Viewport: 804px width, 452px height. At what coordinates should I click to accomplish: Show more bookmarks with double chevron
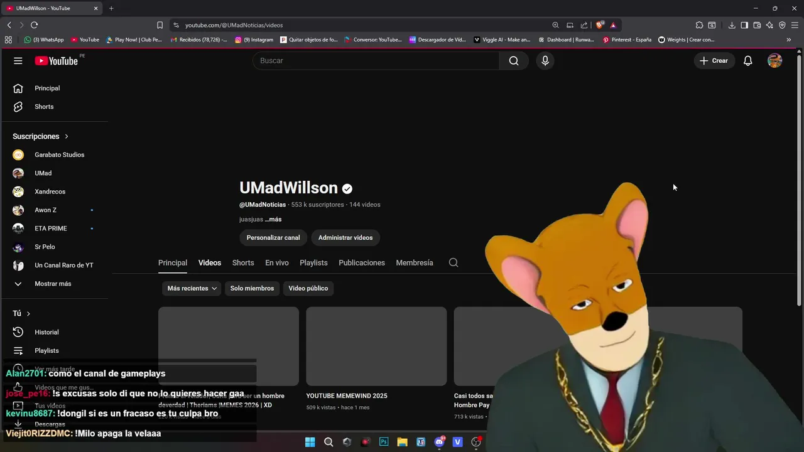[x=789, y=40]
